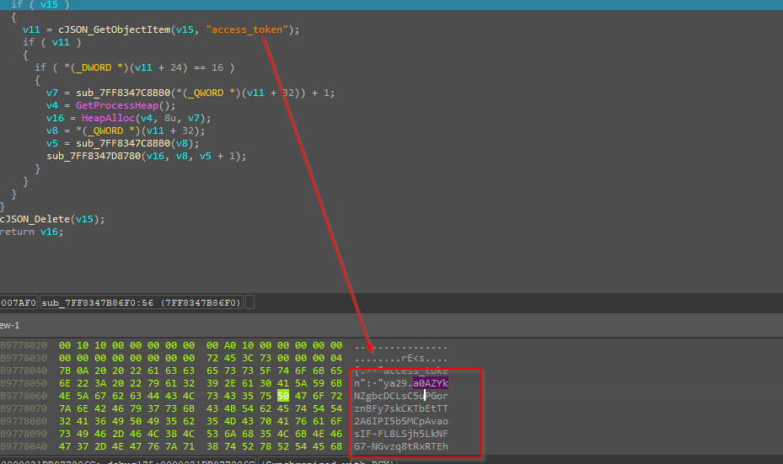Click the highlighted ASCII text a0AZYk

[x=431, y=383]
